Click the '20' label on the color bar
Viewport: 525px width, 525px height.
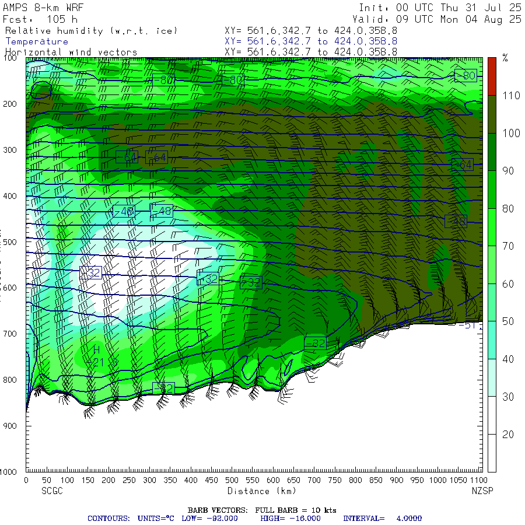[508, 434]
